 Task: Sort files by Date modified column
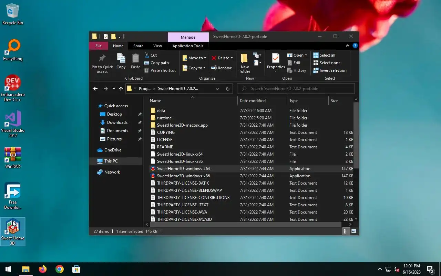click(262, 101)
